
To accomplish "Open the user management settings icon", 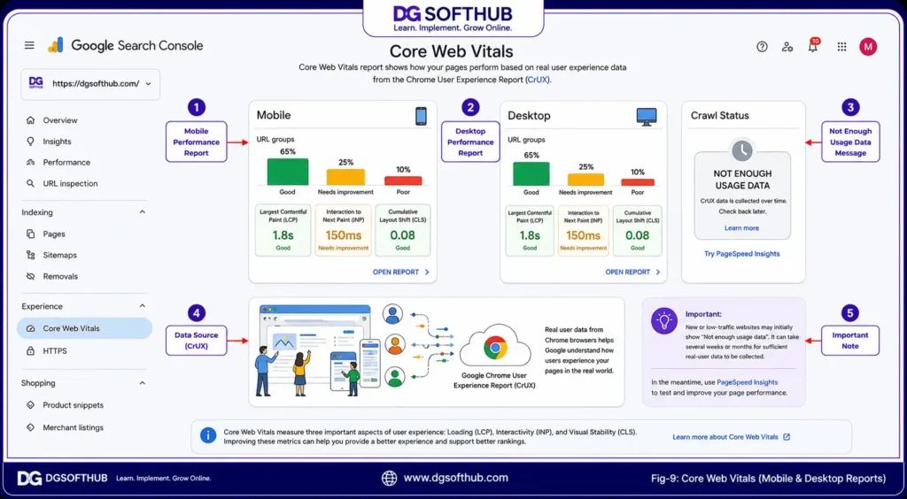I will point(787,47).
